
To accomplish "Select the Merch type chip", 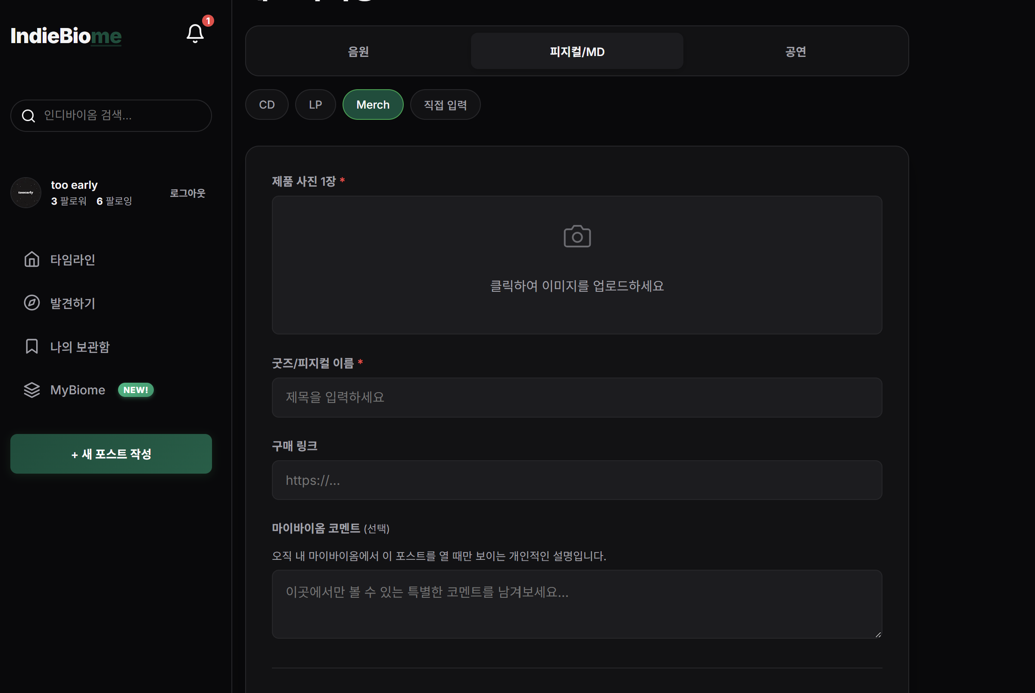I will pos(373,105).
